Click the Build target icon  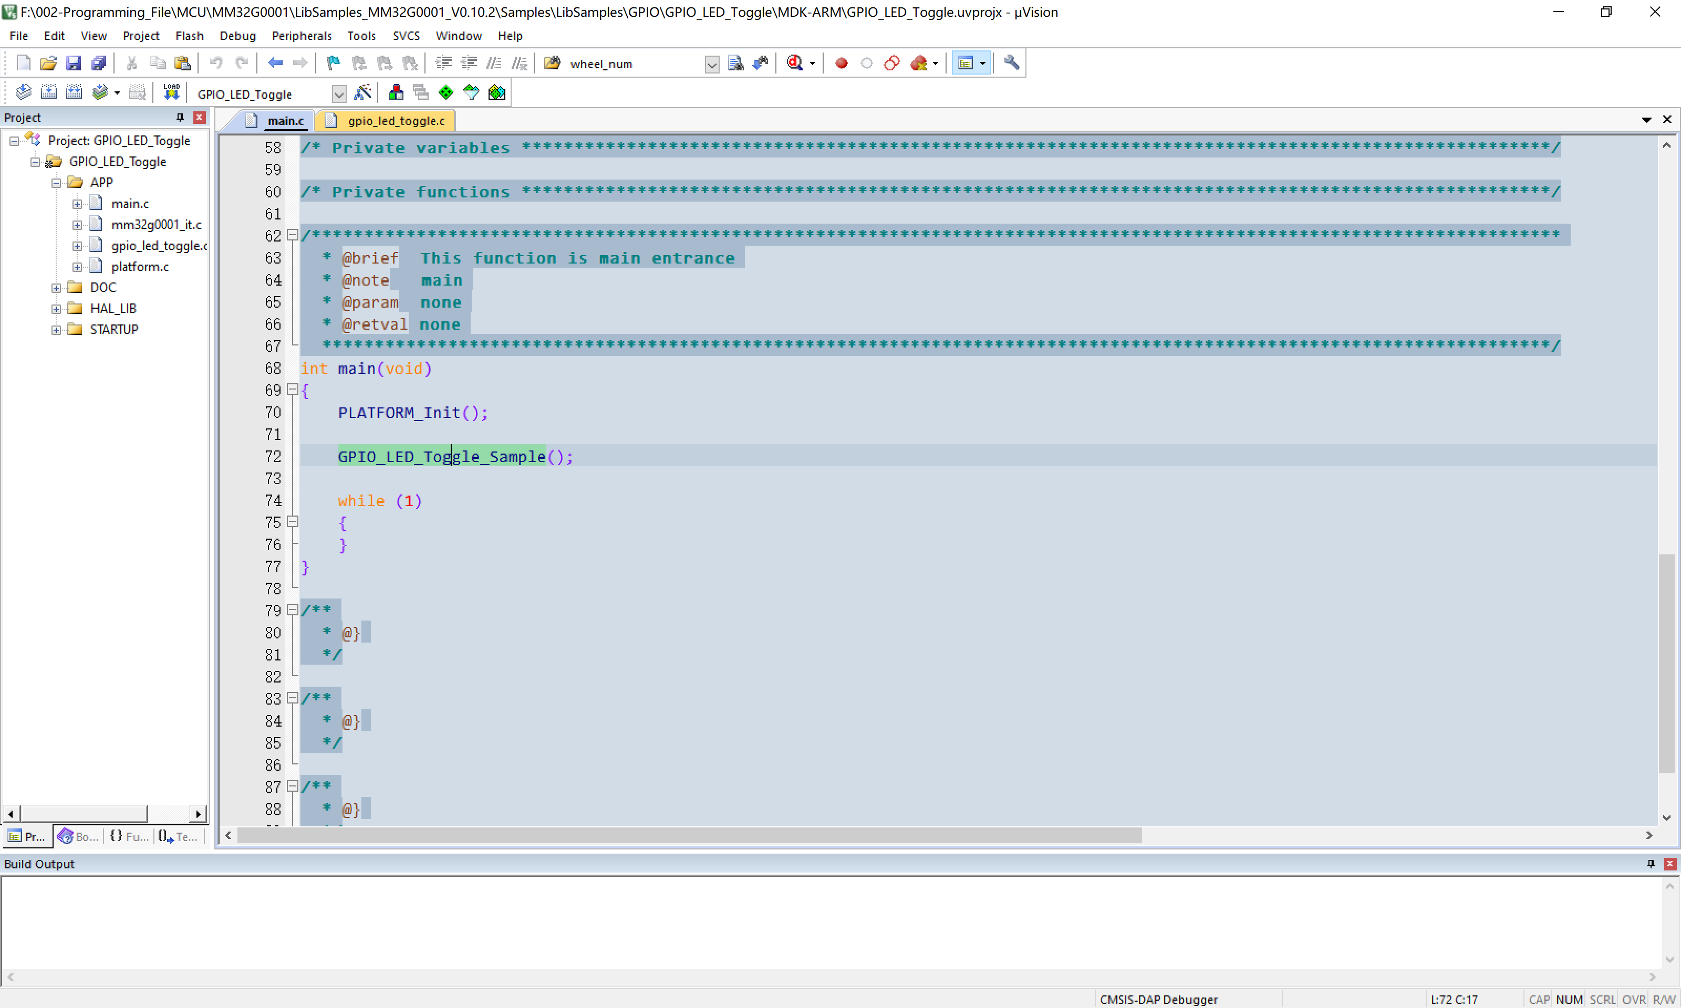pos(49,92)
